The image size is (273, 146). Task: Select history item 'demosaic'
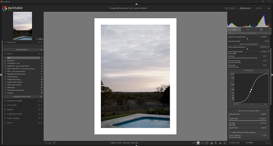tap(11, 88)
